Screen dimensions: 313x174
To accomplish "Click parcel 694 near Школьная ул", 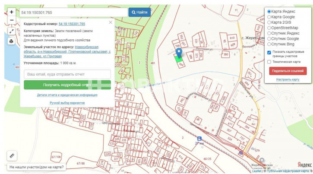I will [x=247, y=83].
